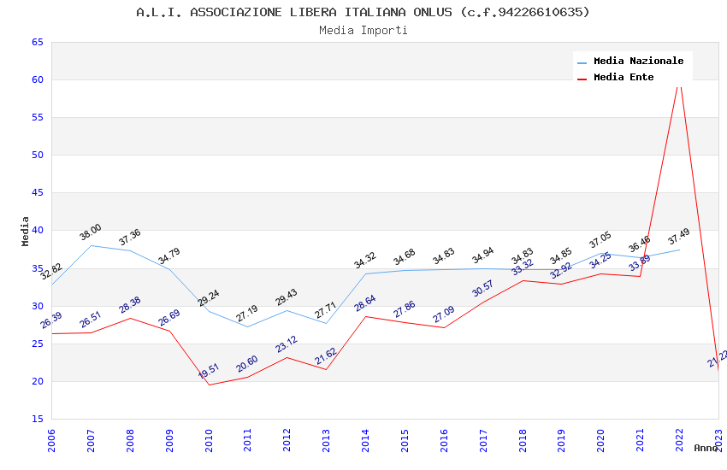Click the 2017 x-axis label
Viewport: 727px width, 470px height.
pos(483,440)
